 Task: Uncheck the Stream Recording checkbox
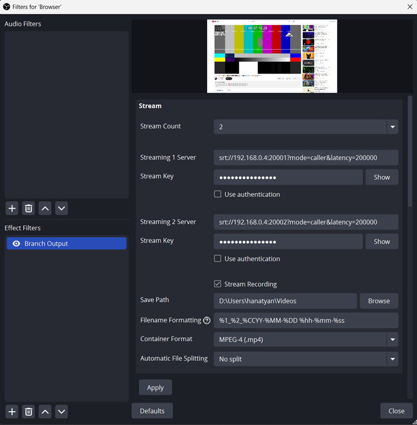[x=218, y=284]
